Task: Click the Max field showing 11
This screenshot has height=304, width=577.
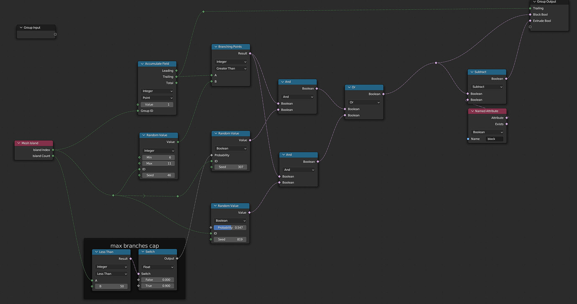Action: coord(158,163)
